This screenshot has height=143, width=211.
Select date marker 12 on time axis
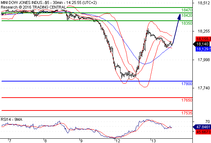coord(117,141)
